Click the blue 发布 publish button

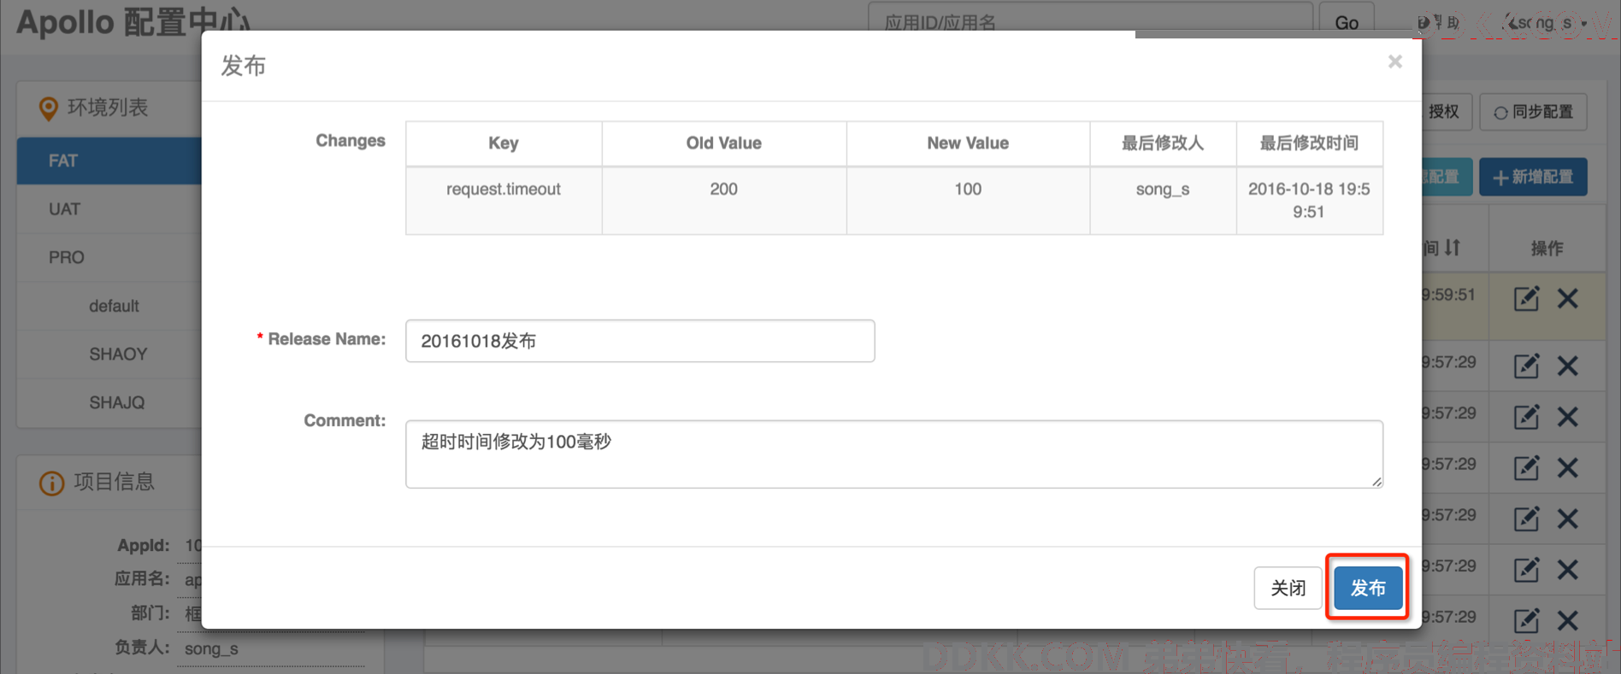coord(1368,588)
